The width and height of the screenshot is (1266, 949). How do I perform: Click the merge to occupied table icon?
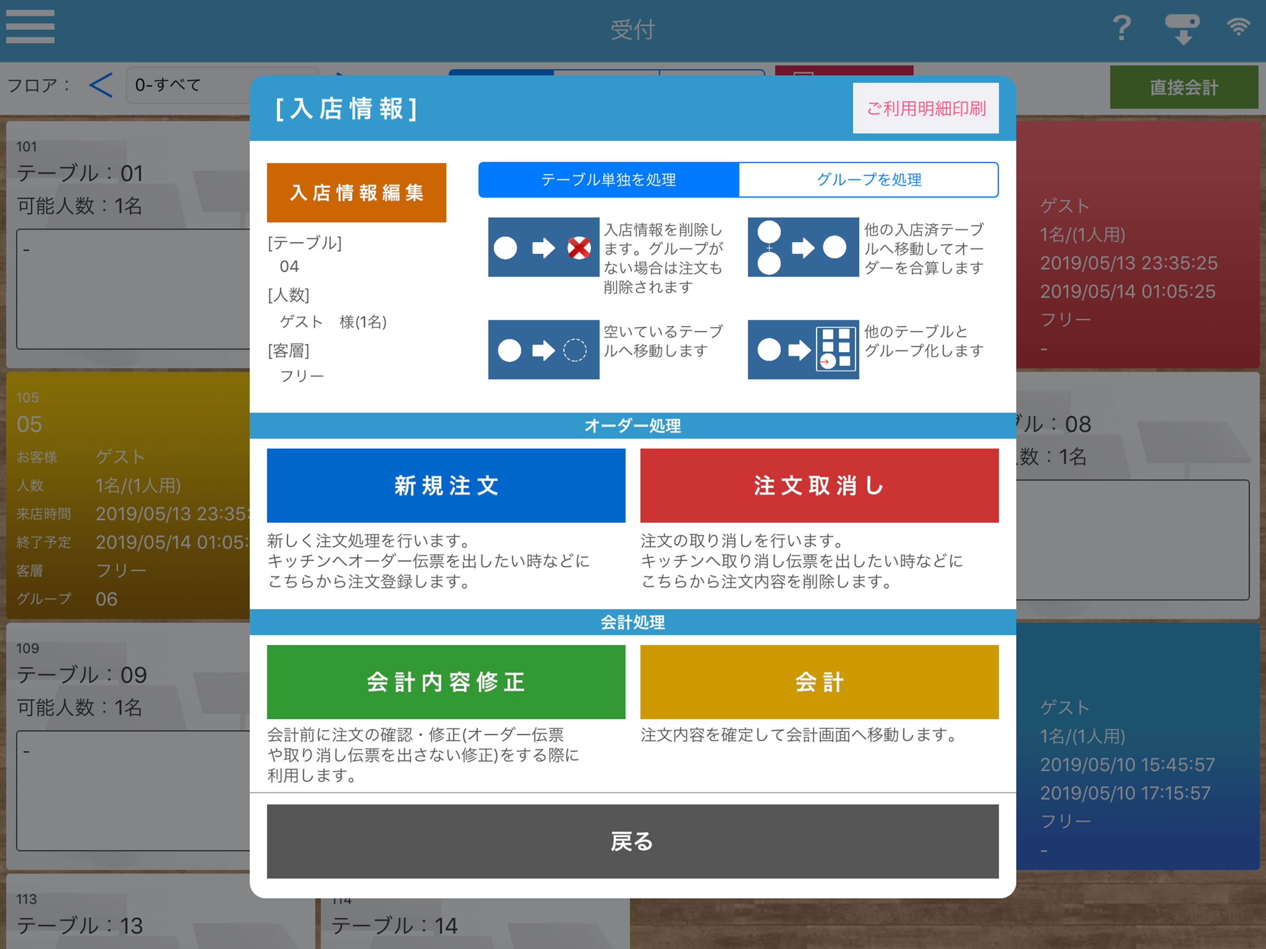tap(803, 247)
